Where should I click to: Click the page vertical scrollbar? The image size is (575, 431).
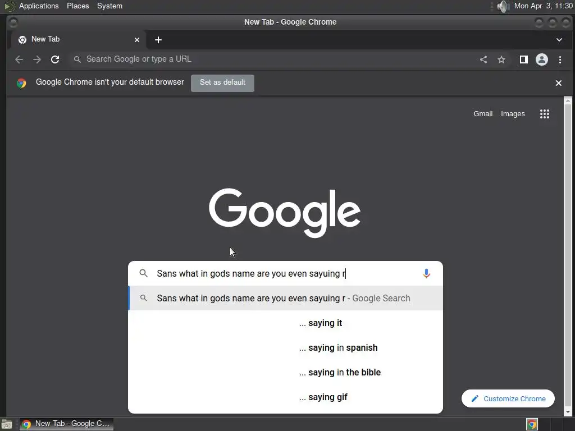[x=568, y=256]
